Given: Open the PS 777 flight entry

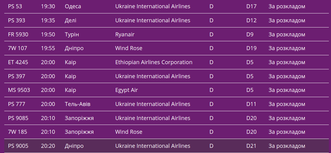Looking at the screenshot, I should (x=17, y=104).
